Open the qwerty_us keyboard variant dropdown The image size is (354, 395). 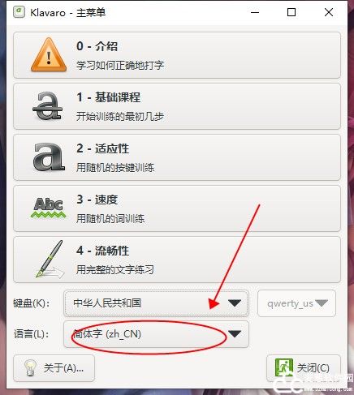pyautogui.click(x=296, y=303)
